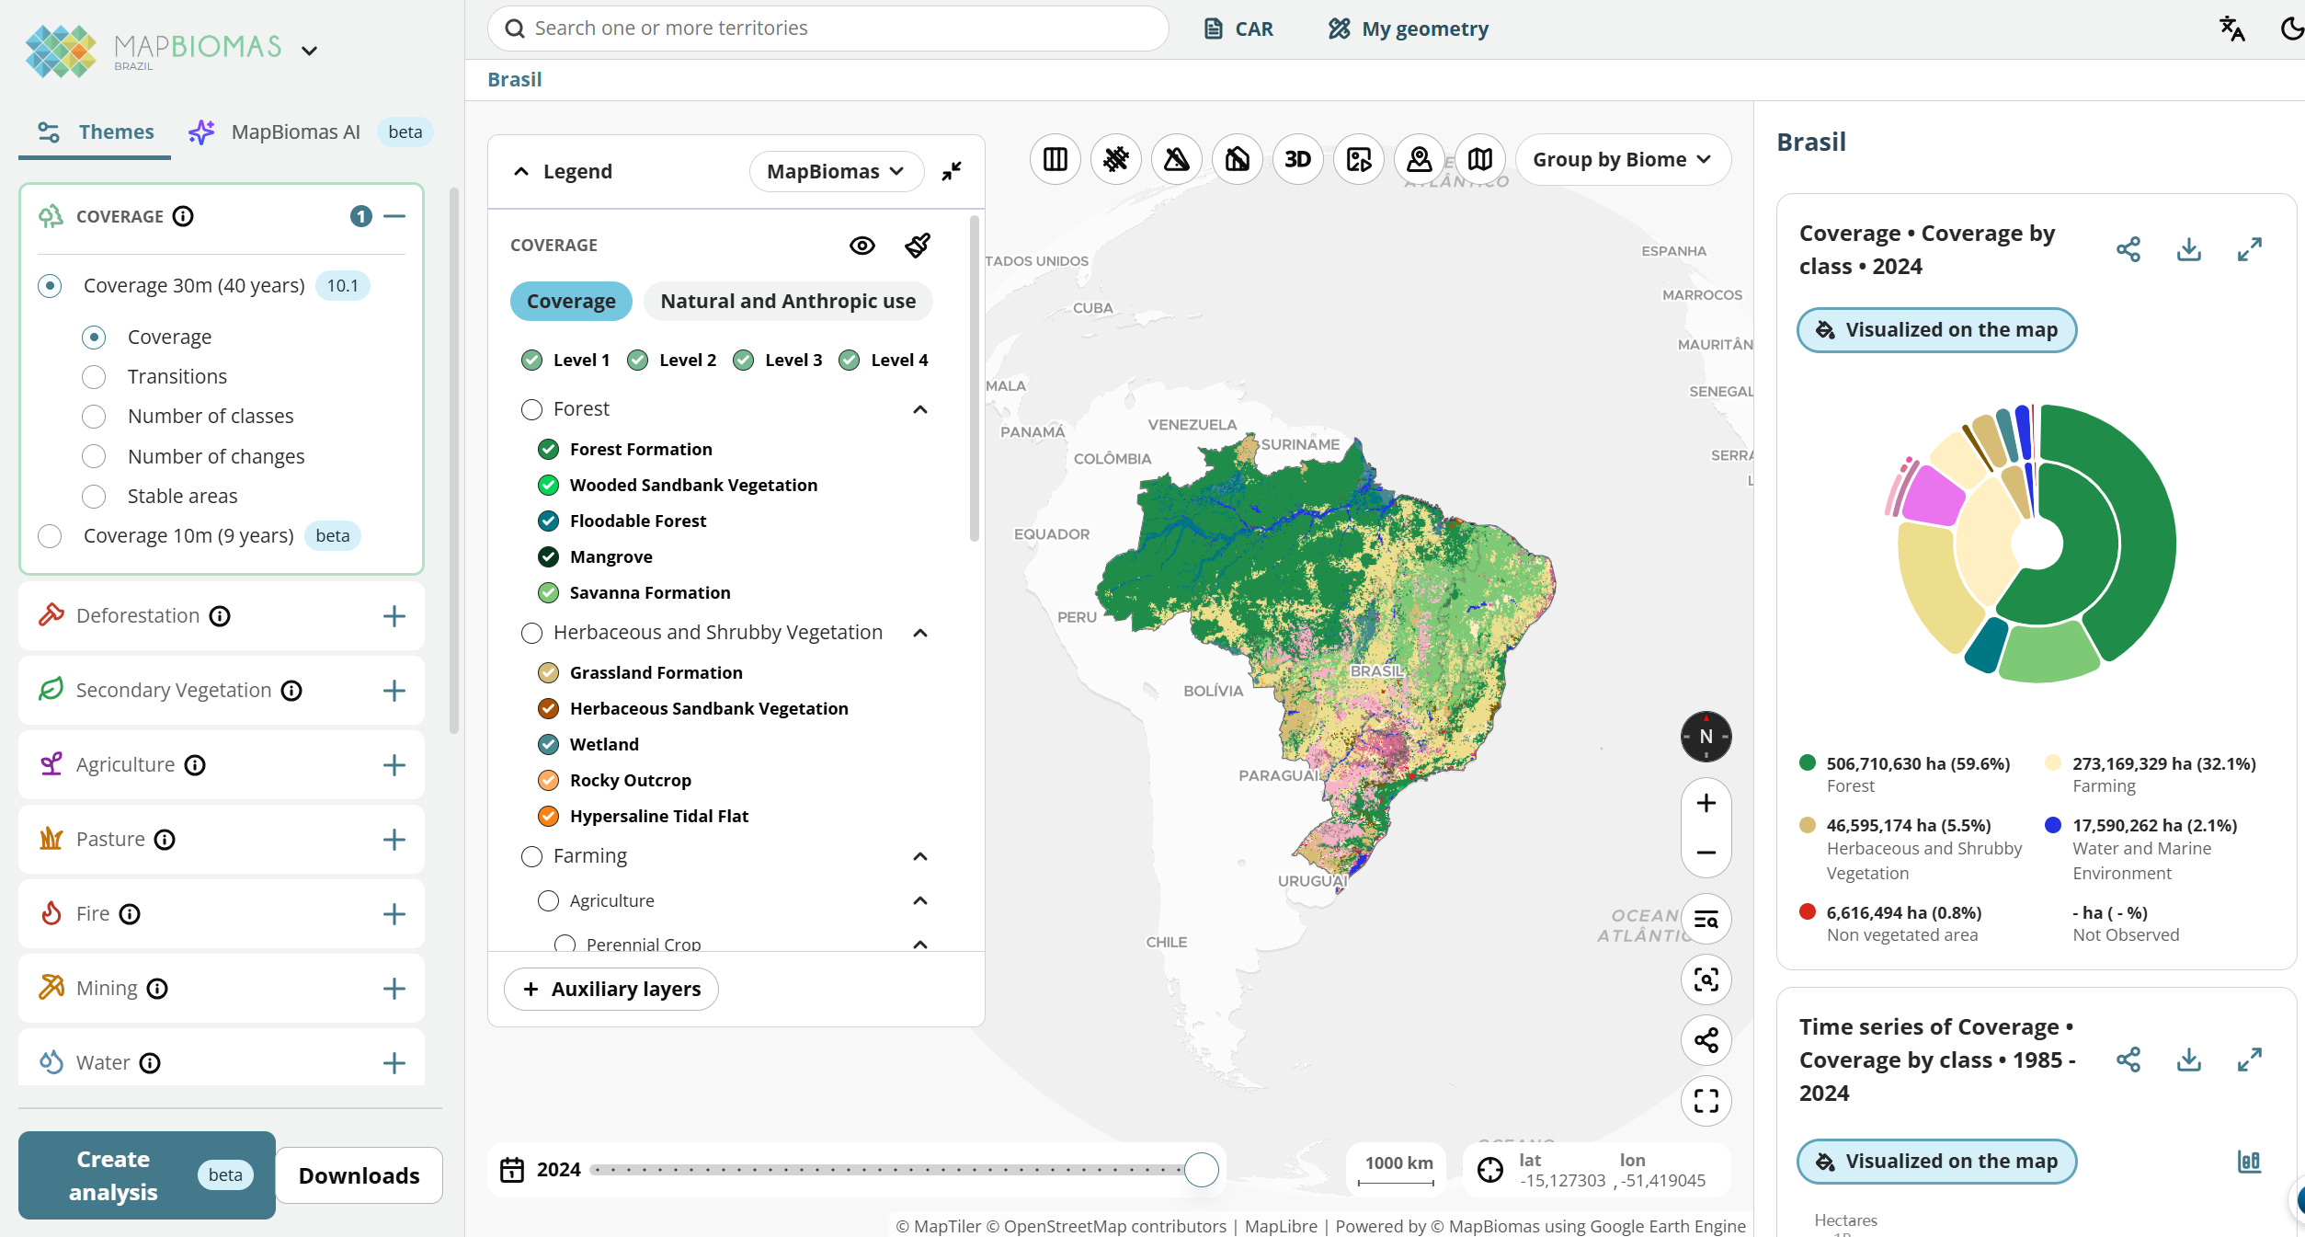Switch to dark mode with moon icon
Screen dimensions: 2305x1237
pos(2292,29)
